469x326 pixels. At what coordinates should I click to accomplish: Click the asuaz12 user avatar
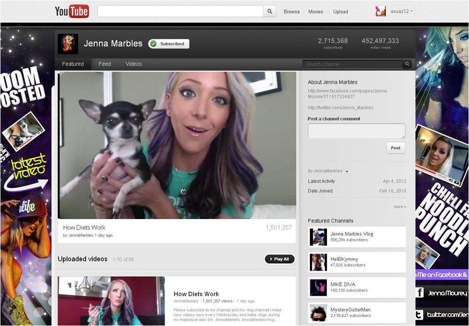pyautogui.click(x=381, y=11)
